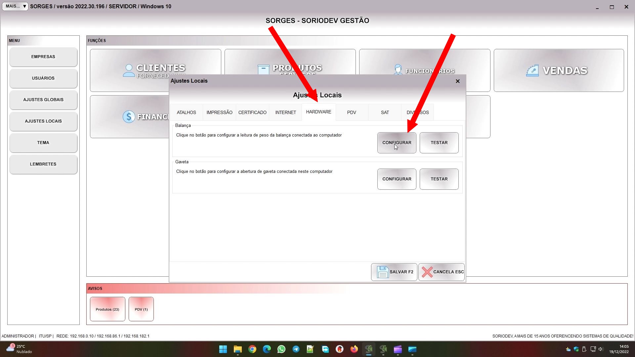Open Microsoft Edge from the taskbar
The height and width of the screenshot is (357, 635).
[267, 349]
